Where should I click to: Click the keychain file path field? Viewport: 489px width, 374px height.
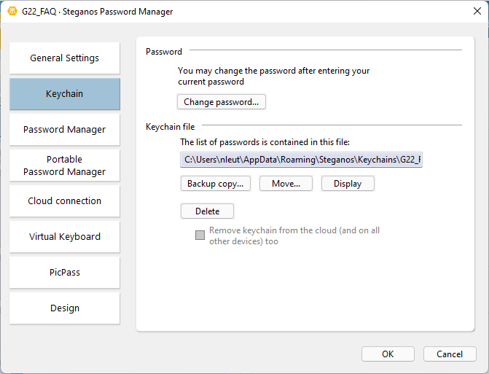coord(301,160)
